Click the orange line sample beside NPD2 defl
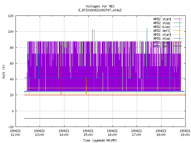 pos(178,31)
